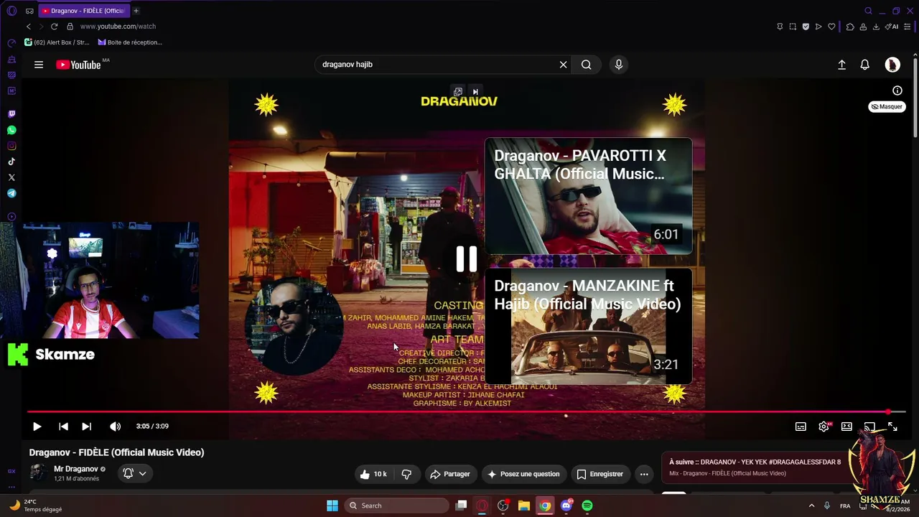Open Discord from the taskbar
The height and width of the screenshot is (517, 919).
(566, 506)
